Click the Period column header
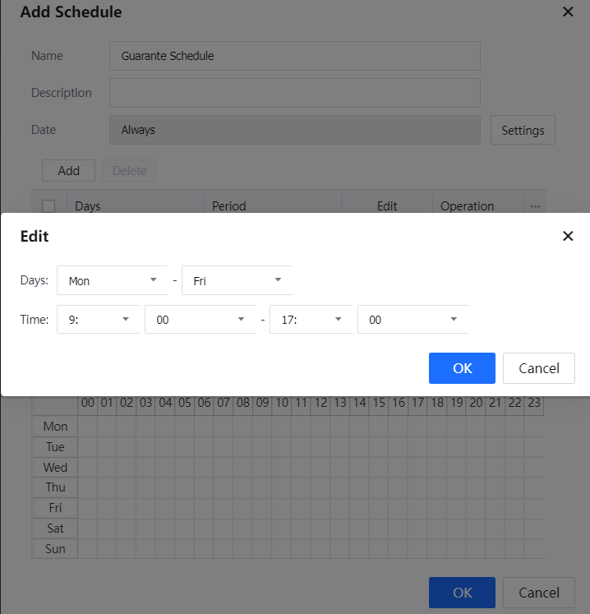The height and width of the screenshot is (614, 590). (x=229, y=206)
